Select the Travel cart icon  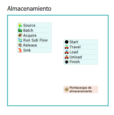point(67,47)
